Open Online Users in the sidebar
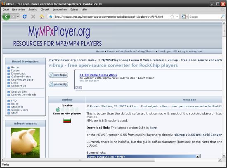227x168 pixels. pos(19,110)
